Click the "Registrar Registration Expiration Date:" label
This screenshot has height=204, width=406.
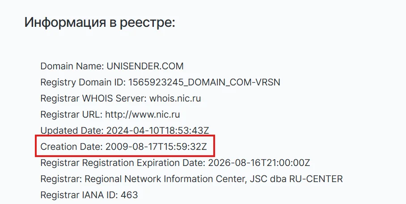[x=122, y=163]
